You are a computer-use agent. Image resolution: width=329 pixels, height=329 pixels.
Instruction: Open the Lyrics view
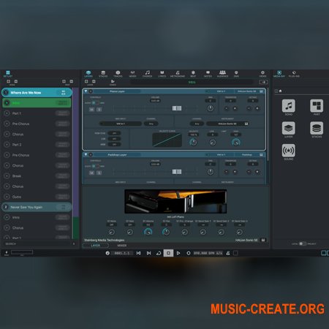point(162,74)
